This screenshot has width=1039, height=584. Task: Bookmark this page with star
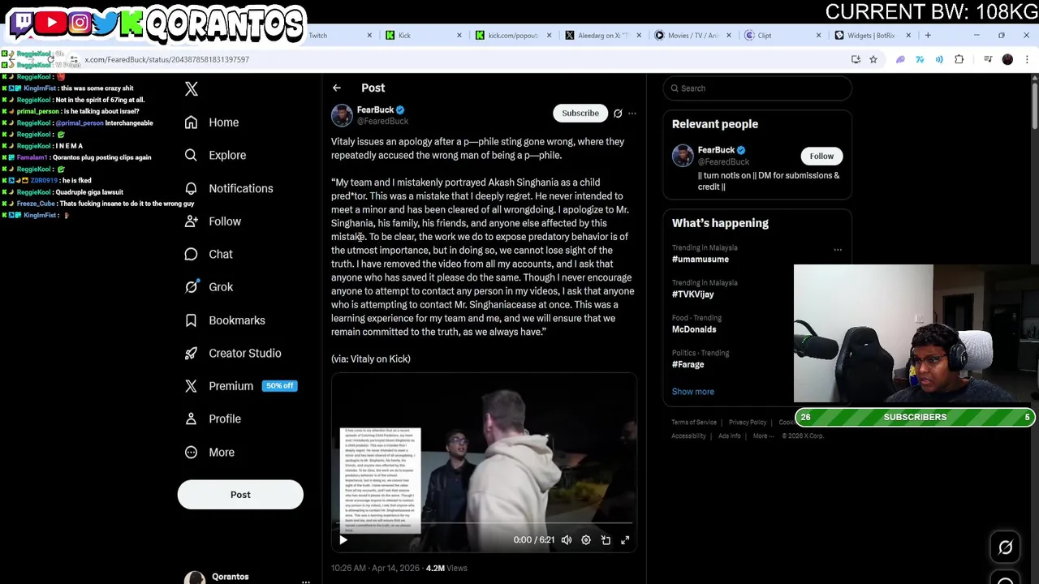pyautogui.click(x=873, y=59)
